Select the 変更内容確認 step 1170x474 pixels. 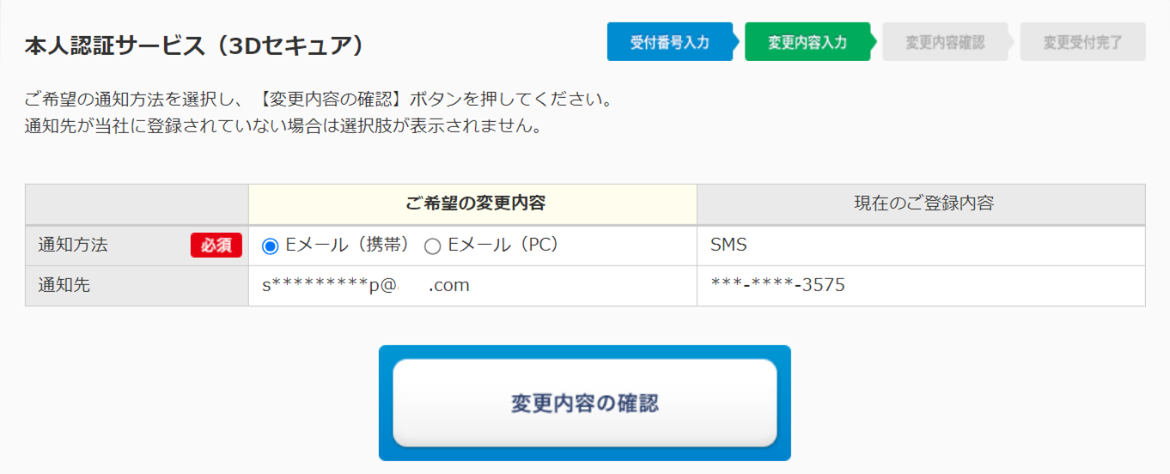[x=945, y=42]
